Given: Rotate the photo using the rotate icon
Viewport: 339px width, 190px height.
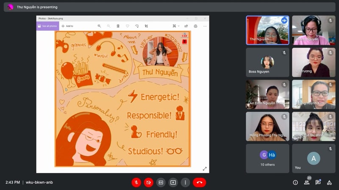Looking at the screenshot, I should (137, 26).
